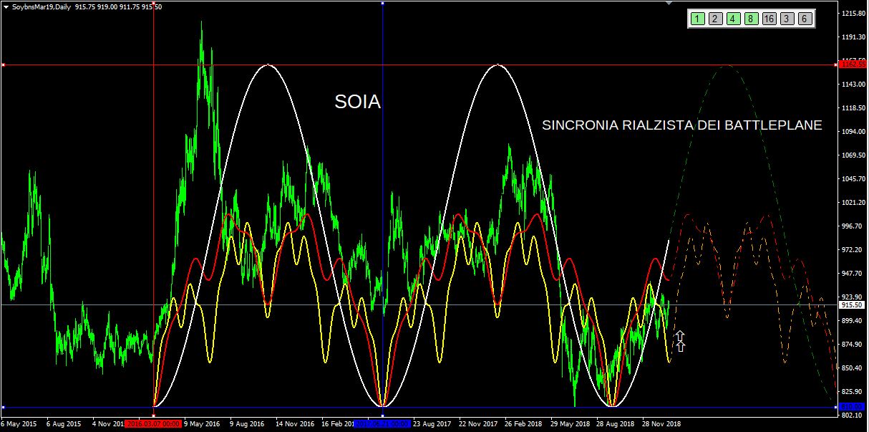Click the red 1162.55 price label
The width and height of the screenshot is (869, 432).
click(852, 65)
